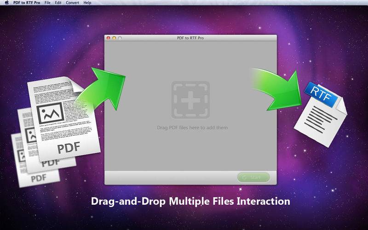Click the disabled zoom button in title bar
The height and width of the screenshot is (230, 368).
pos(120,38)
